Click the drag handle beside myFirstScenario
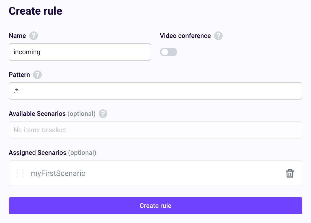This screenshot has height=223, width=311. (20, 173)
